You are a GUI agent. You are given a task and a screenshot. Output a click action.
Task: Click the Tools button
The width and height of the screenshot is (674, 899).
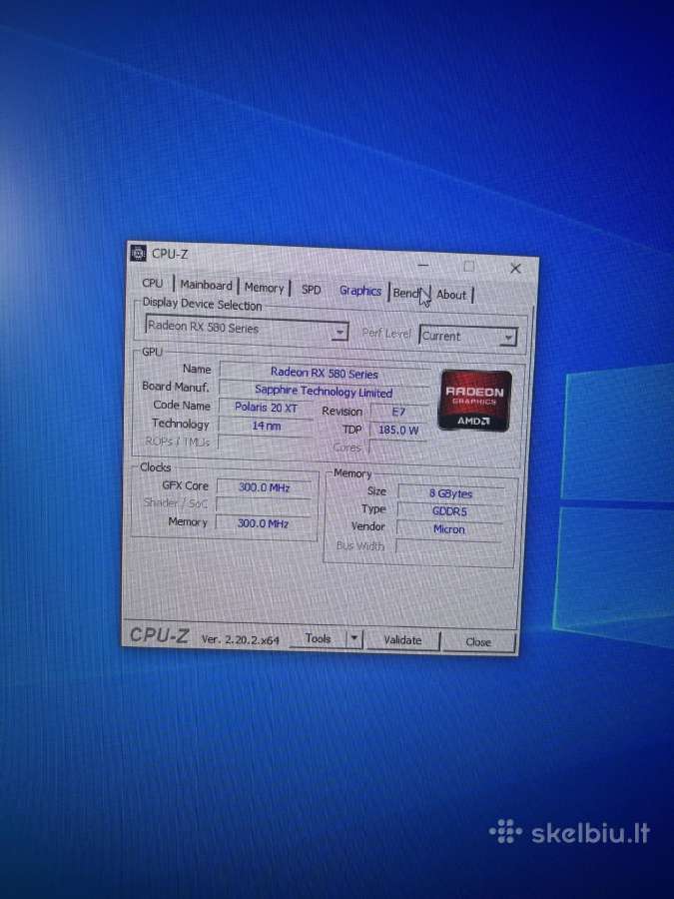pyautogui.click(x=319, y=638)
